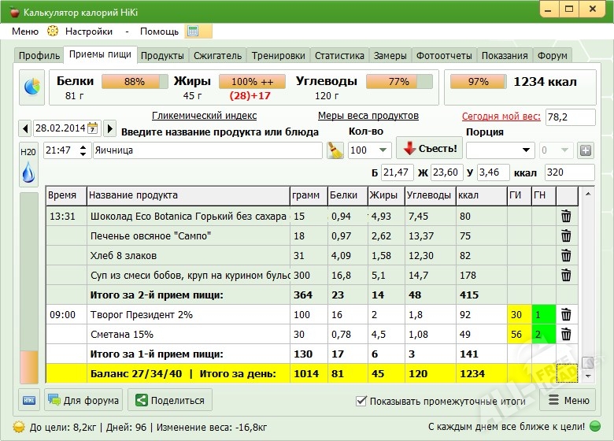
Task: Click the Белки 88% progress bar
Action: click(x=135, y=82)
